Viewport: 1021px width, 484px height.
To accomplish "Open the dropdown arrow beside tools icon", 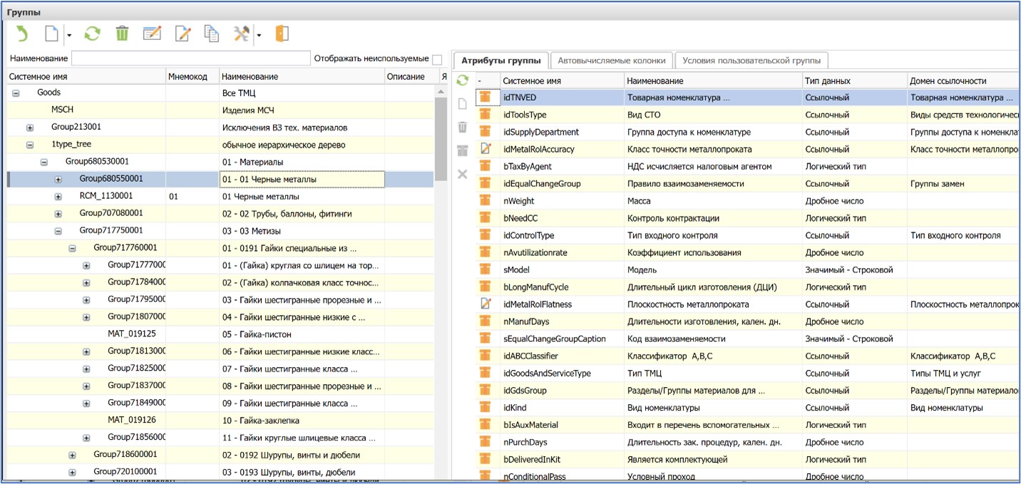I will [259, 34].
